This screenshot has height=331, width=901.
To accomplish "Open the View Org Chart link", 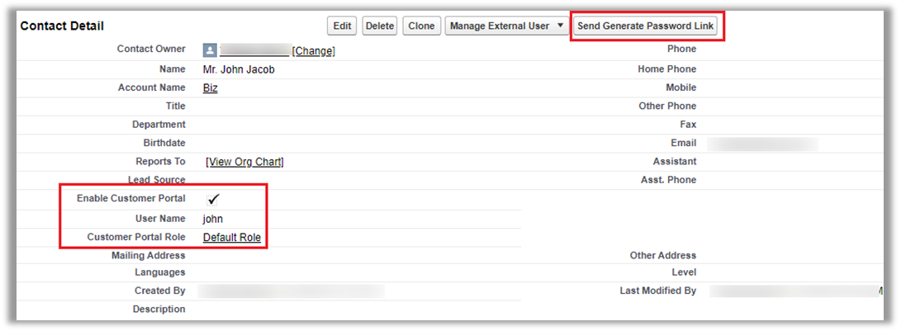I will 244,162.
